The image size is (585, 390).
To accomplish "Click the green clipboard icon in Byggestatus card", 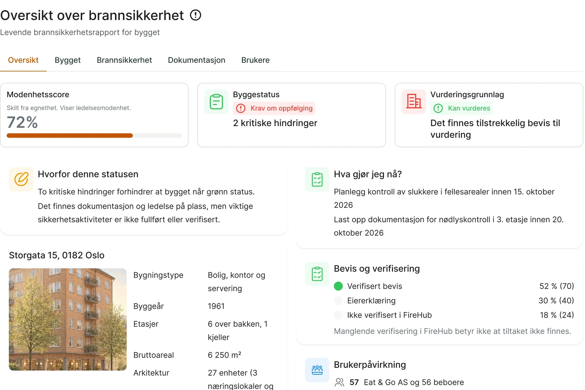I will point(216,102).
